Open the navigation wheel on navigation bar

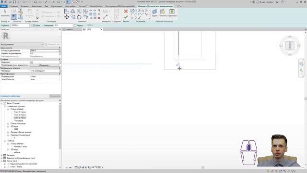pyautogui.click(x=301, y=64)
